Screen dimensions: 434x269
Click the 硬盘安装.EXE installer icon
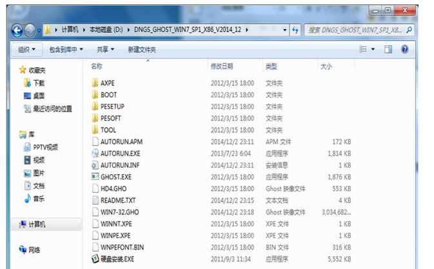coord(95,259)
